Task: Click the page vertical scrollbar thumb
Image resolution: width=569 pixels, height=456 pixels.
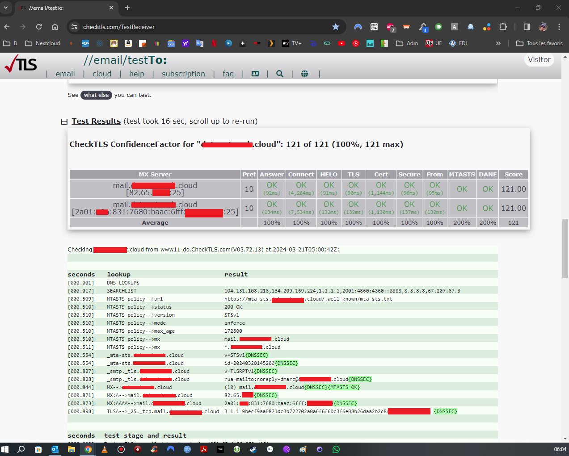Action: click(x=565, y=248)
